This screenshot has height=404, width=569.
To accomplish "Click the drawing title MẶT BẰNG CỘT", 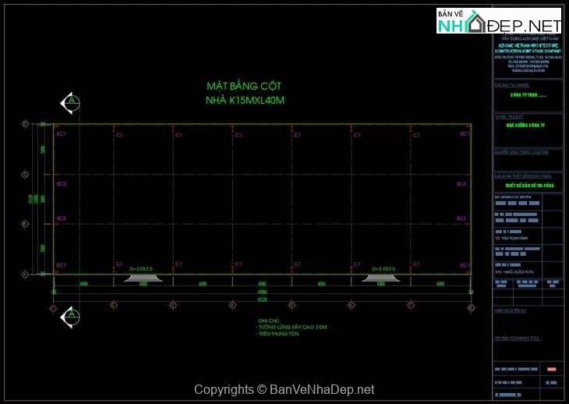I will click(x=244, y=86).
